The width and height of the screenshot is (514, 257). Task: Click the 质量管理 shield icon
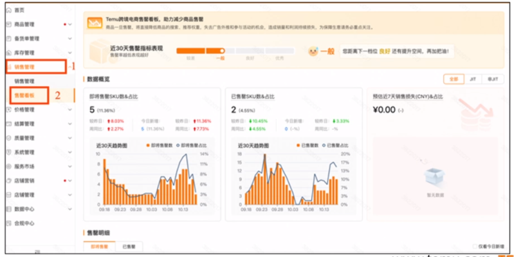pos(9,138)
